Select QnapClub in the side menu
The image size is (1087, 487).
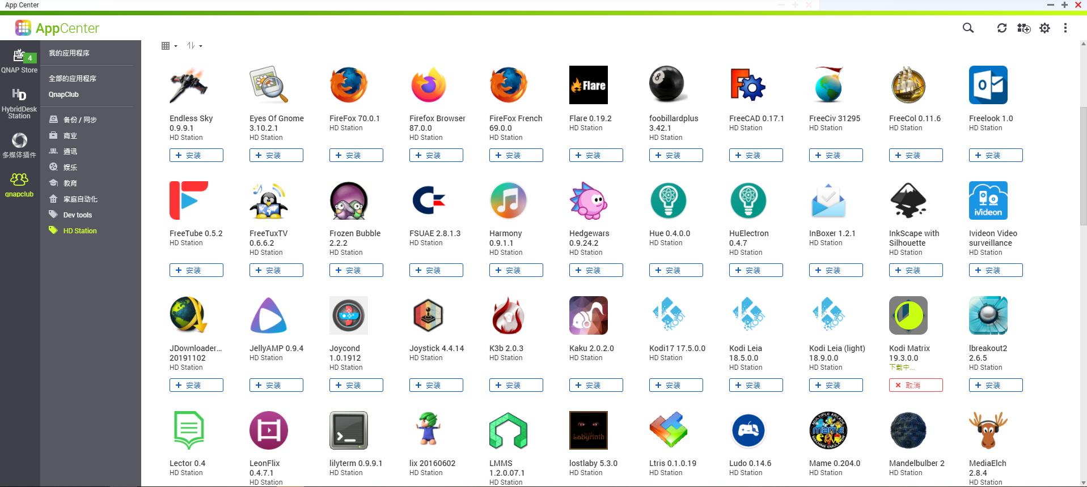[64, 95]
